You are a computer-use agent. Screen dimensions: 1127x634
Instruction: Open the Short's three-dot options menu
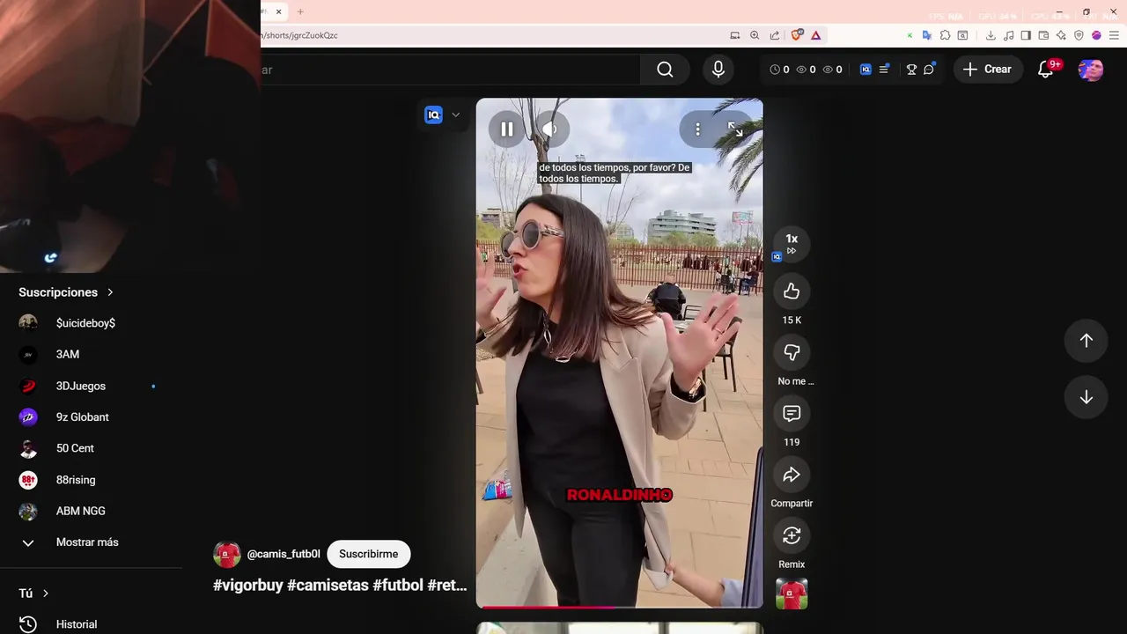coord(697,129)
